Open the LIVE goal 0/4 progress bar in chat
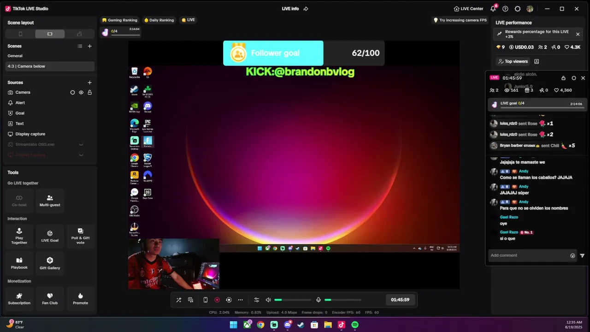 coord(537,105)
